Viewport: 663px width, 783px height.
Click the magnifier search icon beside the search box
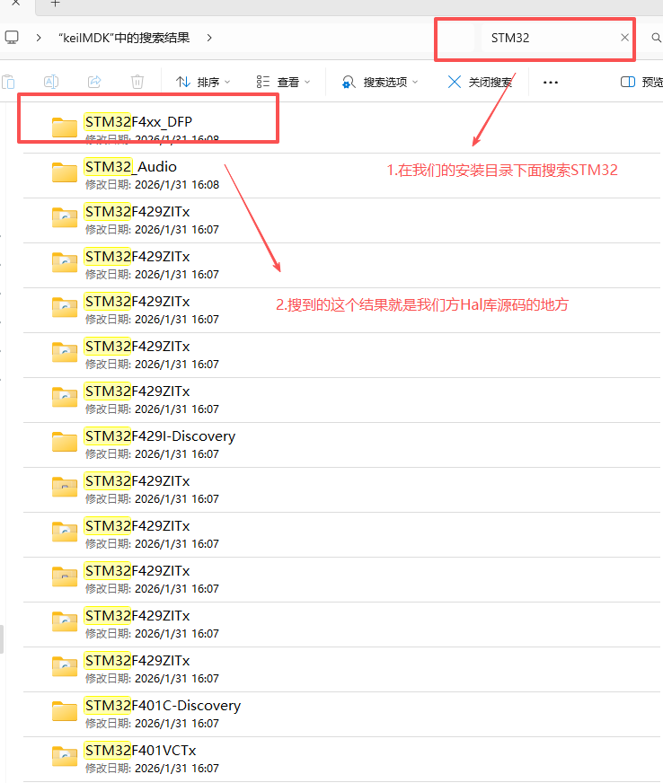[656, 38]
